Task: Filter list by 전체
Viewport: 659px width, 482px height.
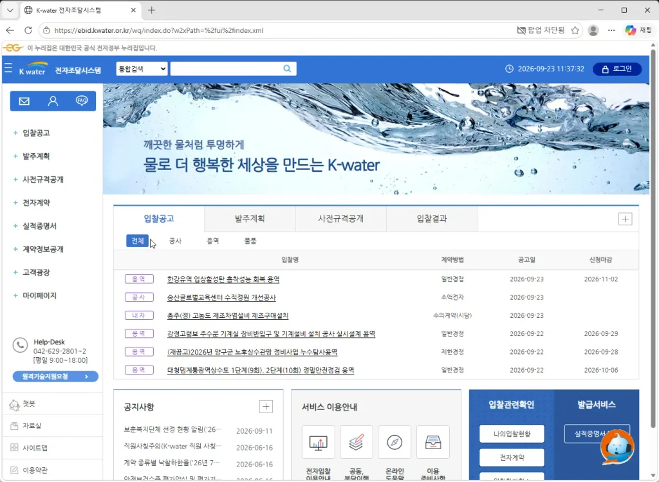Action: pos(138,241)
